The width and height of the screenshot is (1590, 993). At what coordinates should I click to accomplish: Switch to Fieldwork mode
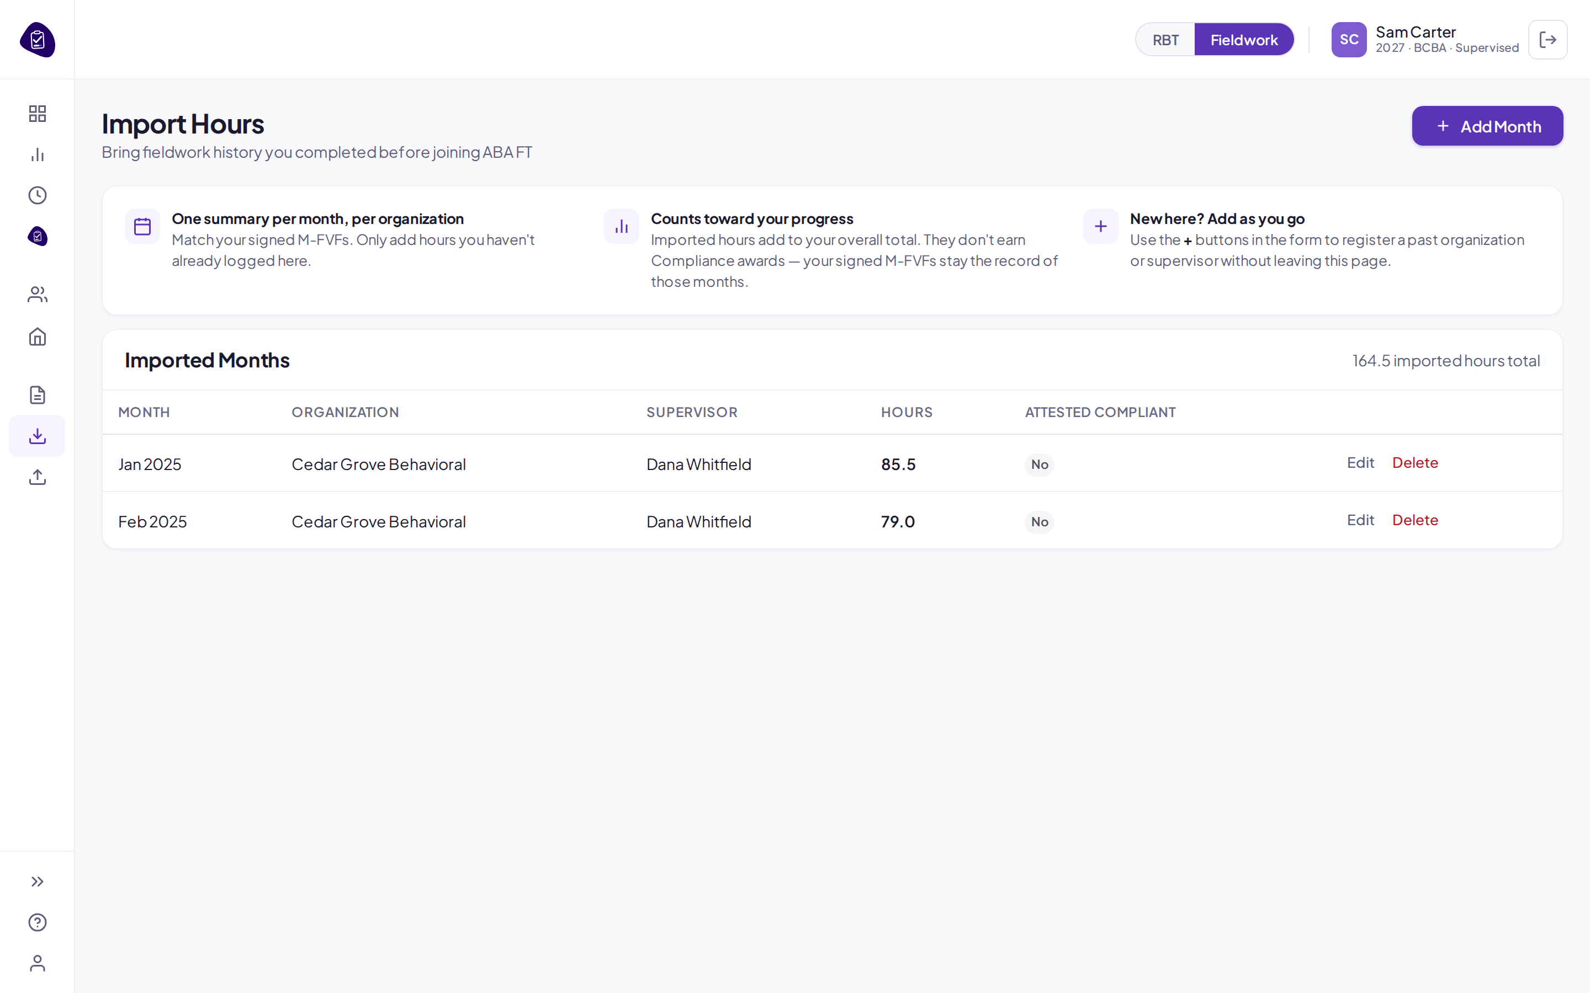tap(1244, 39)
